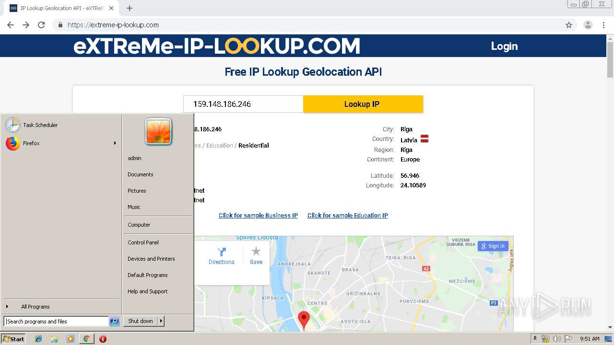The image size is (614, 345).
Task: Click the Latvia flag icon
Action: (425, 139)
